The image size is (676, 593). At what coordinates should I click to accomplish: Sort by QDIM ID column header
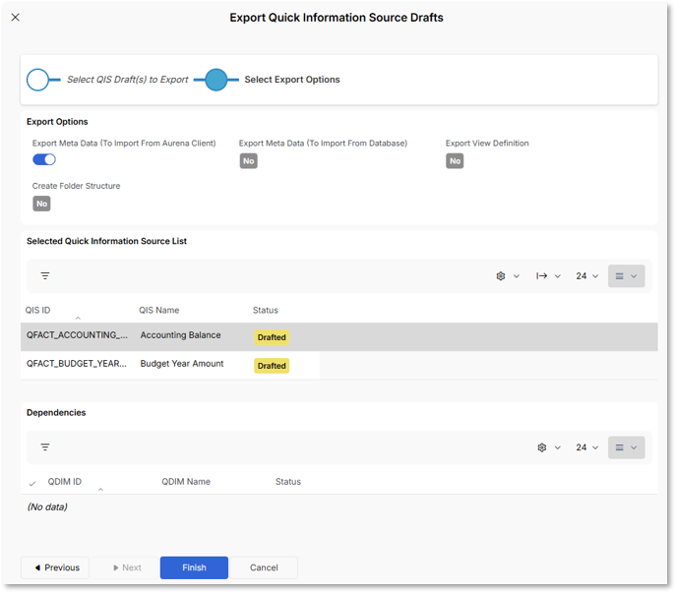coord(65,482)
